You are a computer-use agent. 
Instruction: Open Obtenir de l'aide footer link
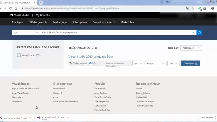coord(143,93)
